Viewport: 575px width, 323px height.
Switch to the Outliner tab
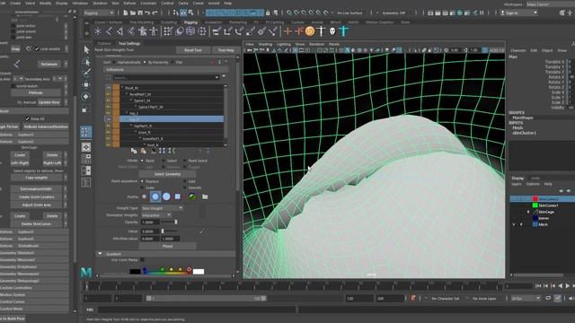pyautogui.click(x=104, y=44)
